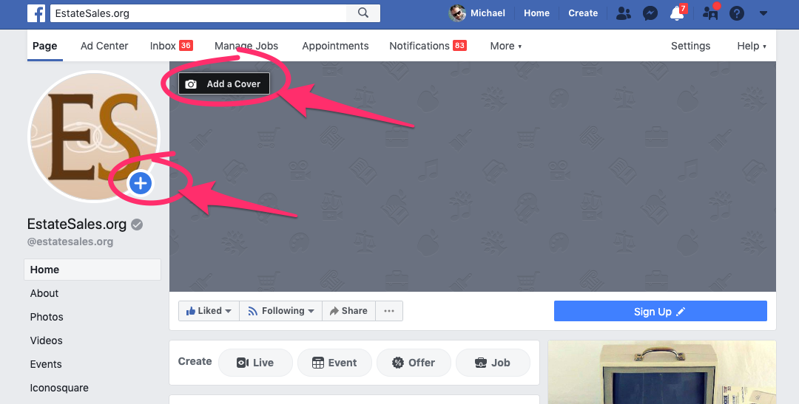Open the notifications bell icon
The width and height of the screenshot is (799, 404).
click(x=677, y=13)
